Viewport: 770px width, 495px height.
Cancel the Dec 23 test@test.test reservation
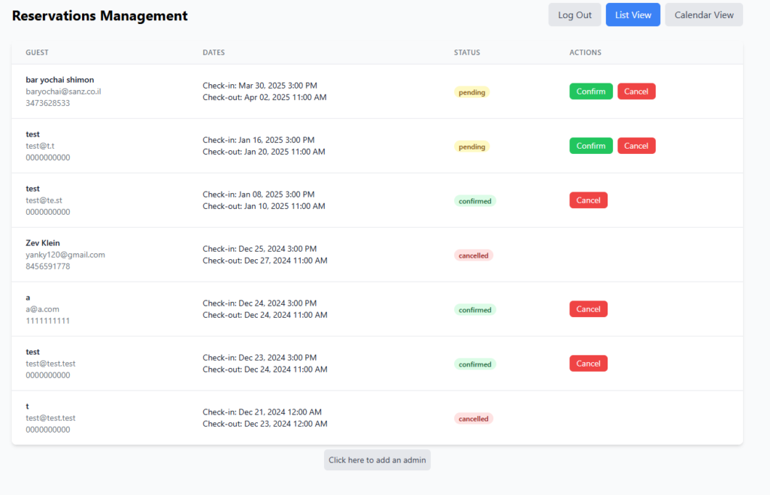coord(588,364)
